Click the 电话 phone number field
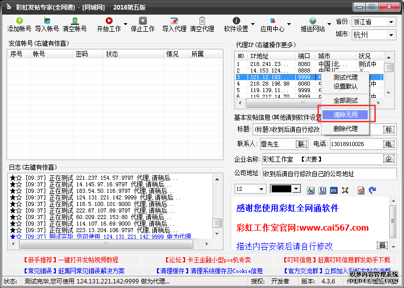This screenshot has width=404, height=288. (356, 144)
